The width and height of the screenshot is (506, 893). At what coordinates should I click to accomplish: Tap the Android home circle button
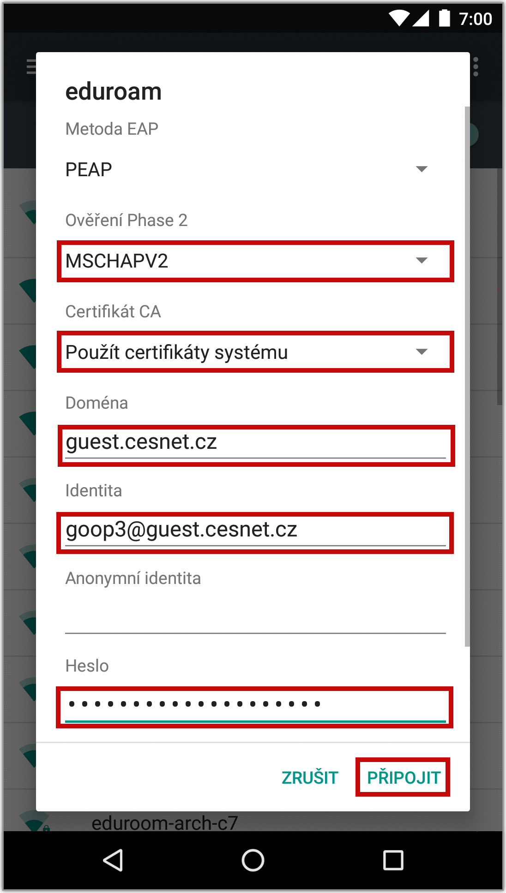coord(253,860)
